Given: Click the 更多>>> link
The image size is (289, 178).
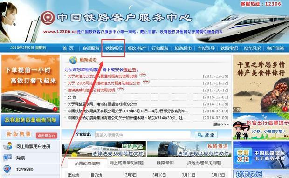Looking at the screenshot, I should pos(221,124).
